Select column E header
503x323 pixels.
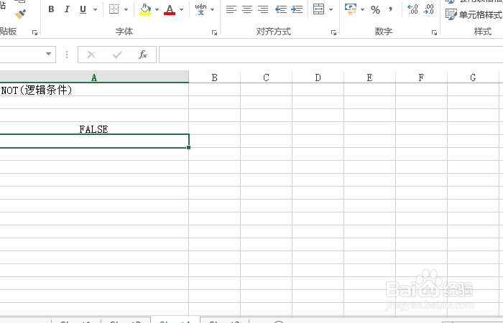[x=369, y=78]
